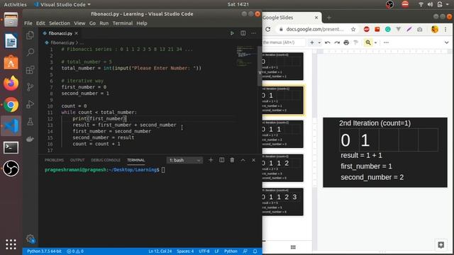This screenshot has width=454, height=255.
Task: Open the Run and Debug view
Action: (30, 104)
